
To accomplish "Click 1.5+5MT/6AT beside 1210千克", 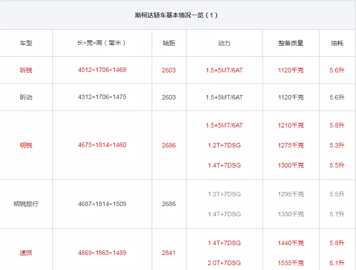I will (x=224, y=125).
